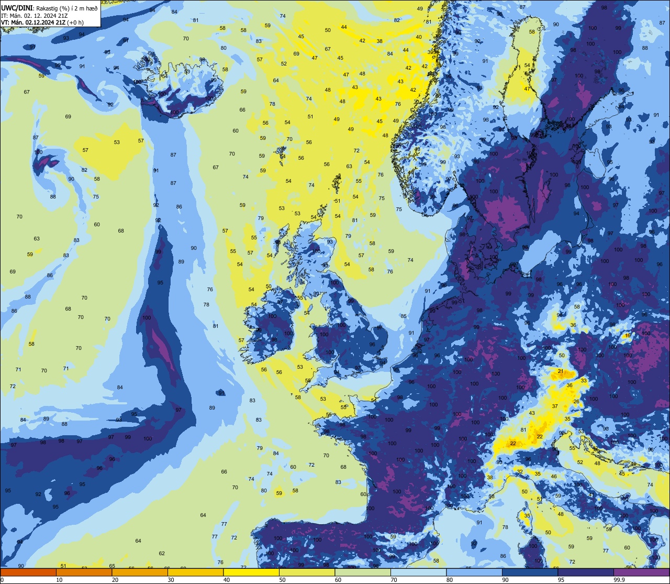Click the legend swatch between 90 and 95

tap(530, 572)
